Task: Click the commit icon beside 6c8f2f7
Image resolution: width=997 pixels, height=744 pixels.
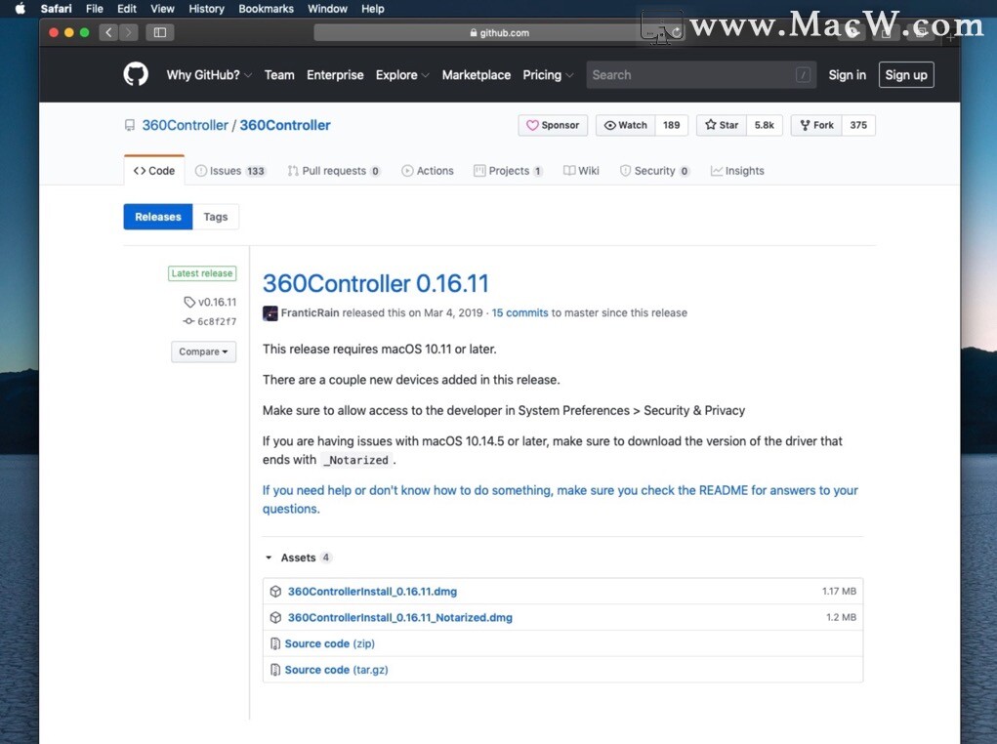Action: point(188,322)
